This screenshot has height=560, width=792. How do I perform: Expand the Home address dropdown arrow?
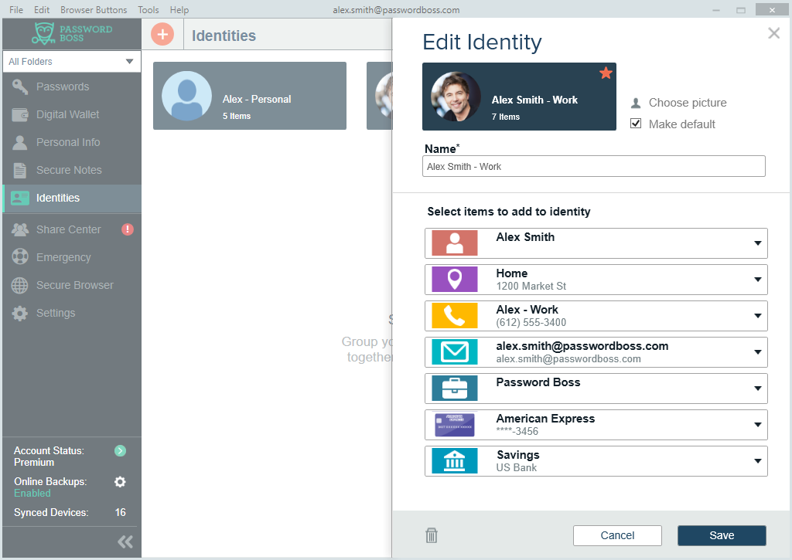(758, 280)
